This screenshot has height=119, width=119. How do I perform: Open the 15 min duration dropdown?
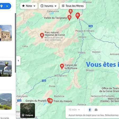point(74,110)
